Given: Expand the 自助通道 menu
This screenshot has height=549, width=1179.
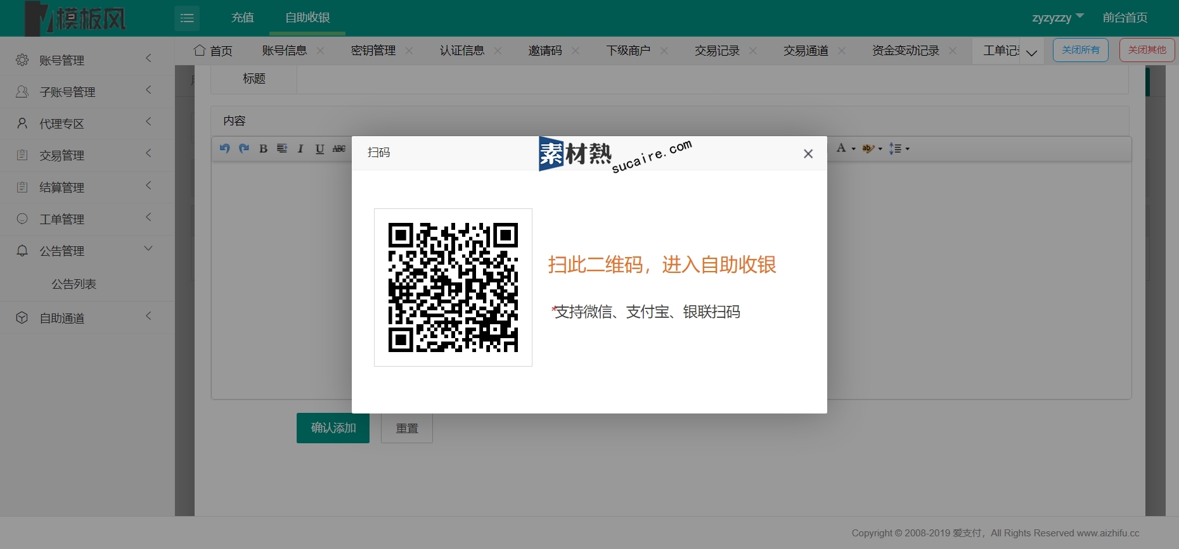Looking at the screenshot, I should coord(149,316).
